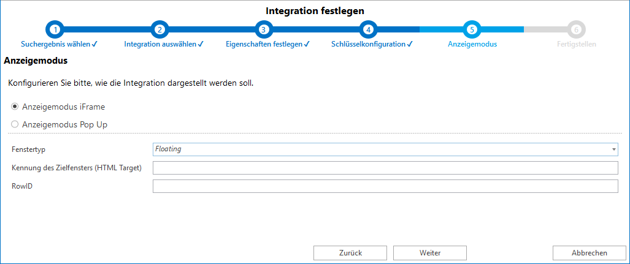This screenshot has width=630, height=264.
Task: Click the Floating combo box field
Action: tap(380, 149)
